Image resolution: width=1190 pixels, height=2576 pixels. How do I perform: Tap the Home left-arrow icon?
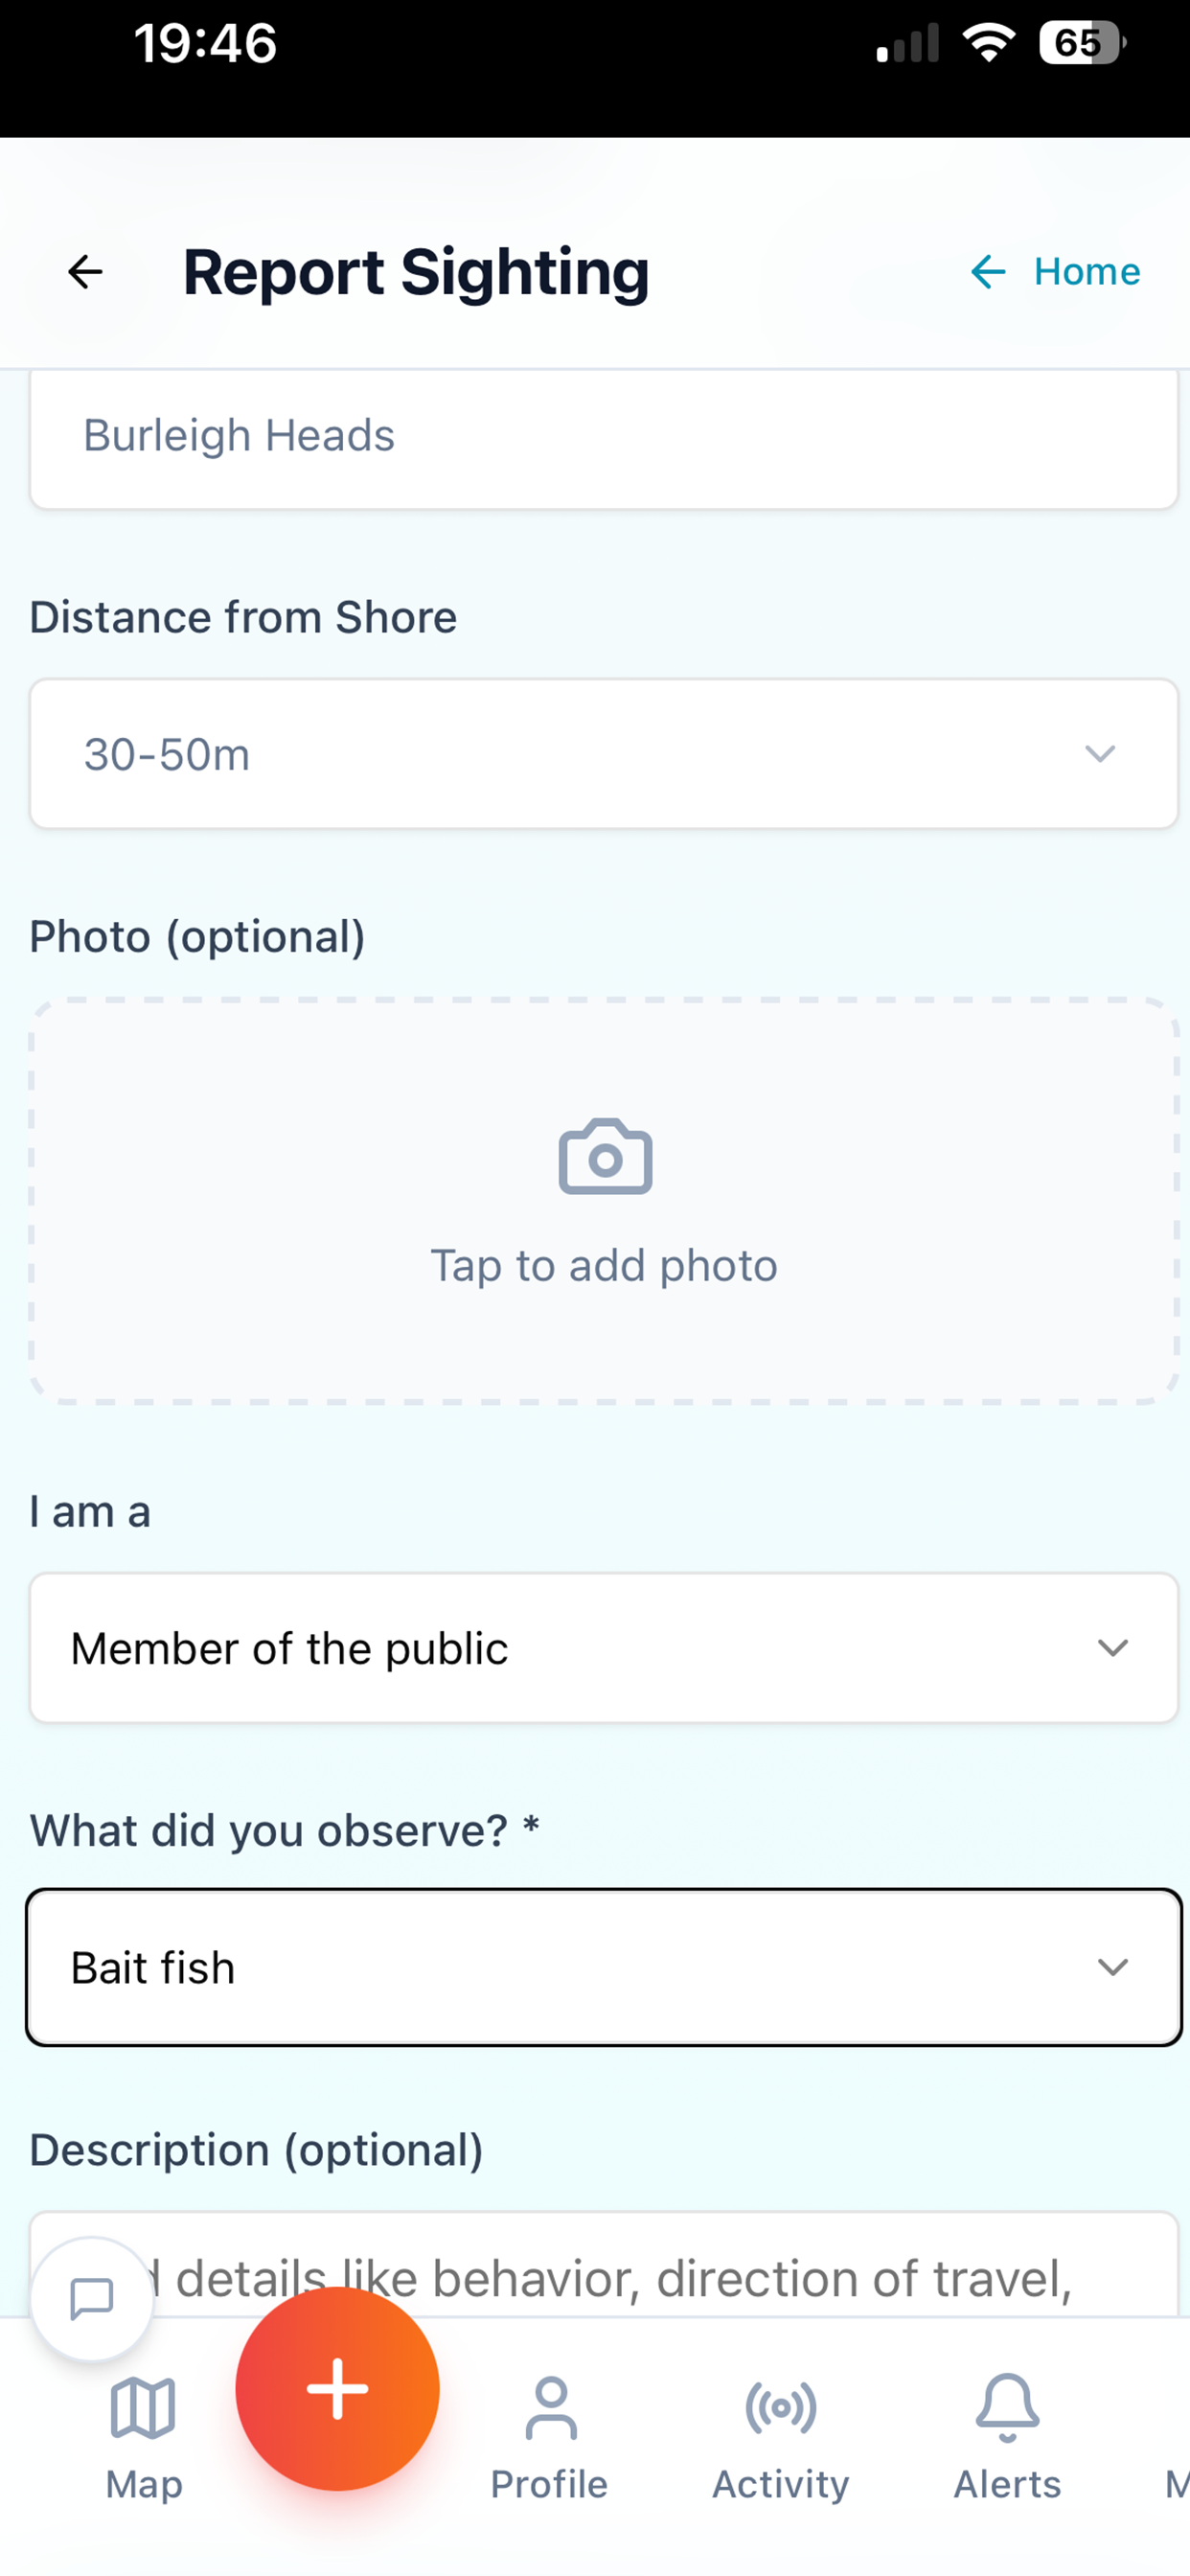988,272
